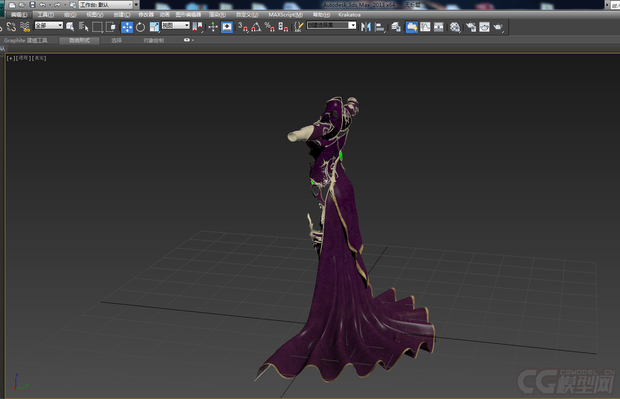Viewport: 620px width, 399px height.
Task: Open the Schematic View
Action: pyautogui.click(x=439, y=27)
